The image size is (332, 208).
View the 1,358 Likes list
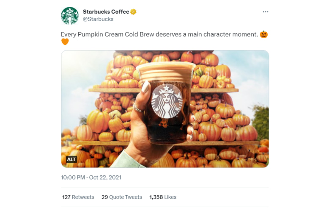point(162,197)
